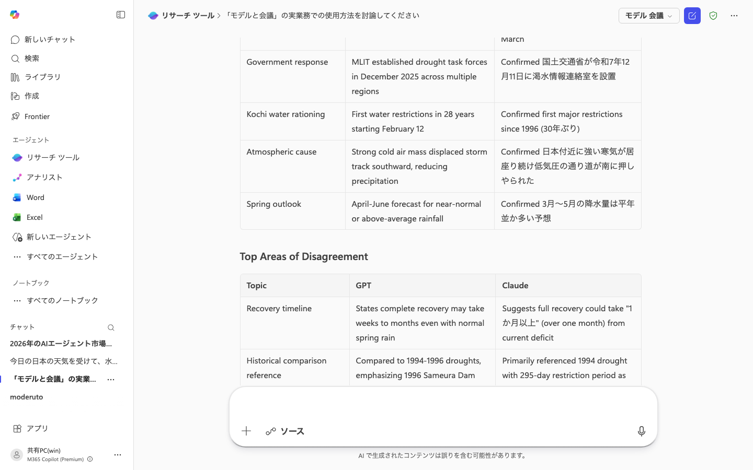Open the リサーチ ツール agent
Screen dimensions: 753x470
(x=53, y=157)
